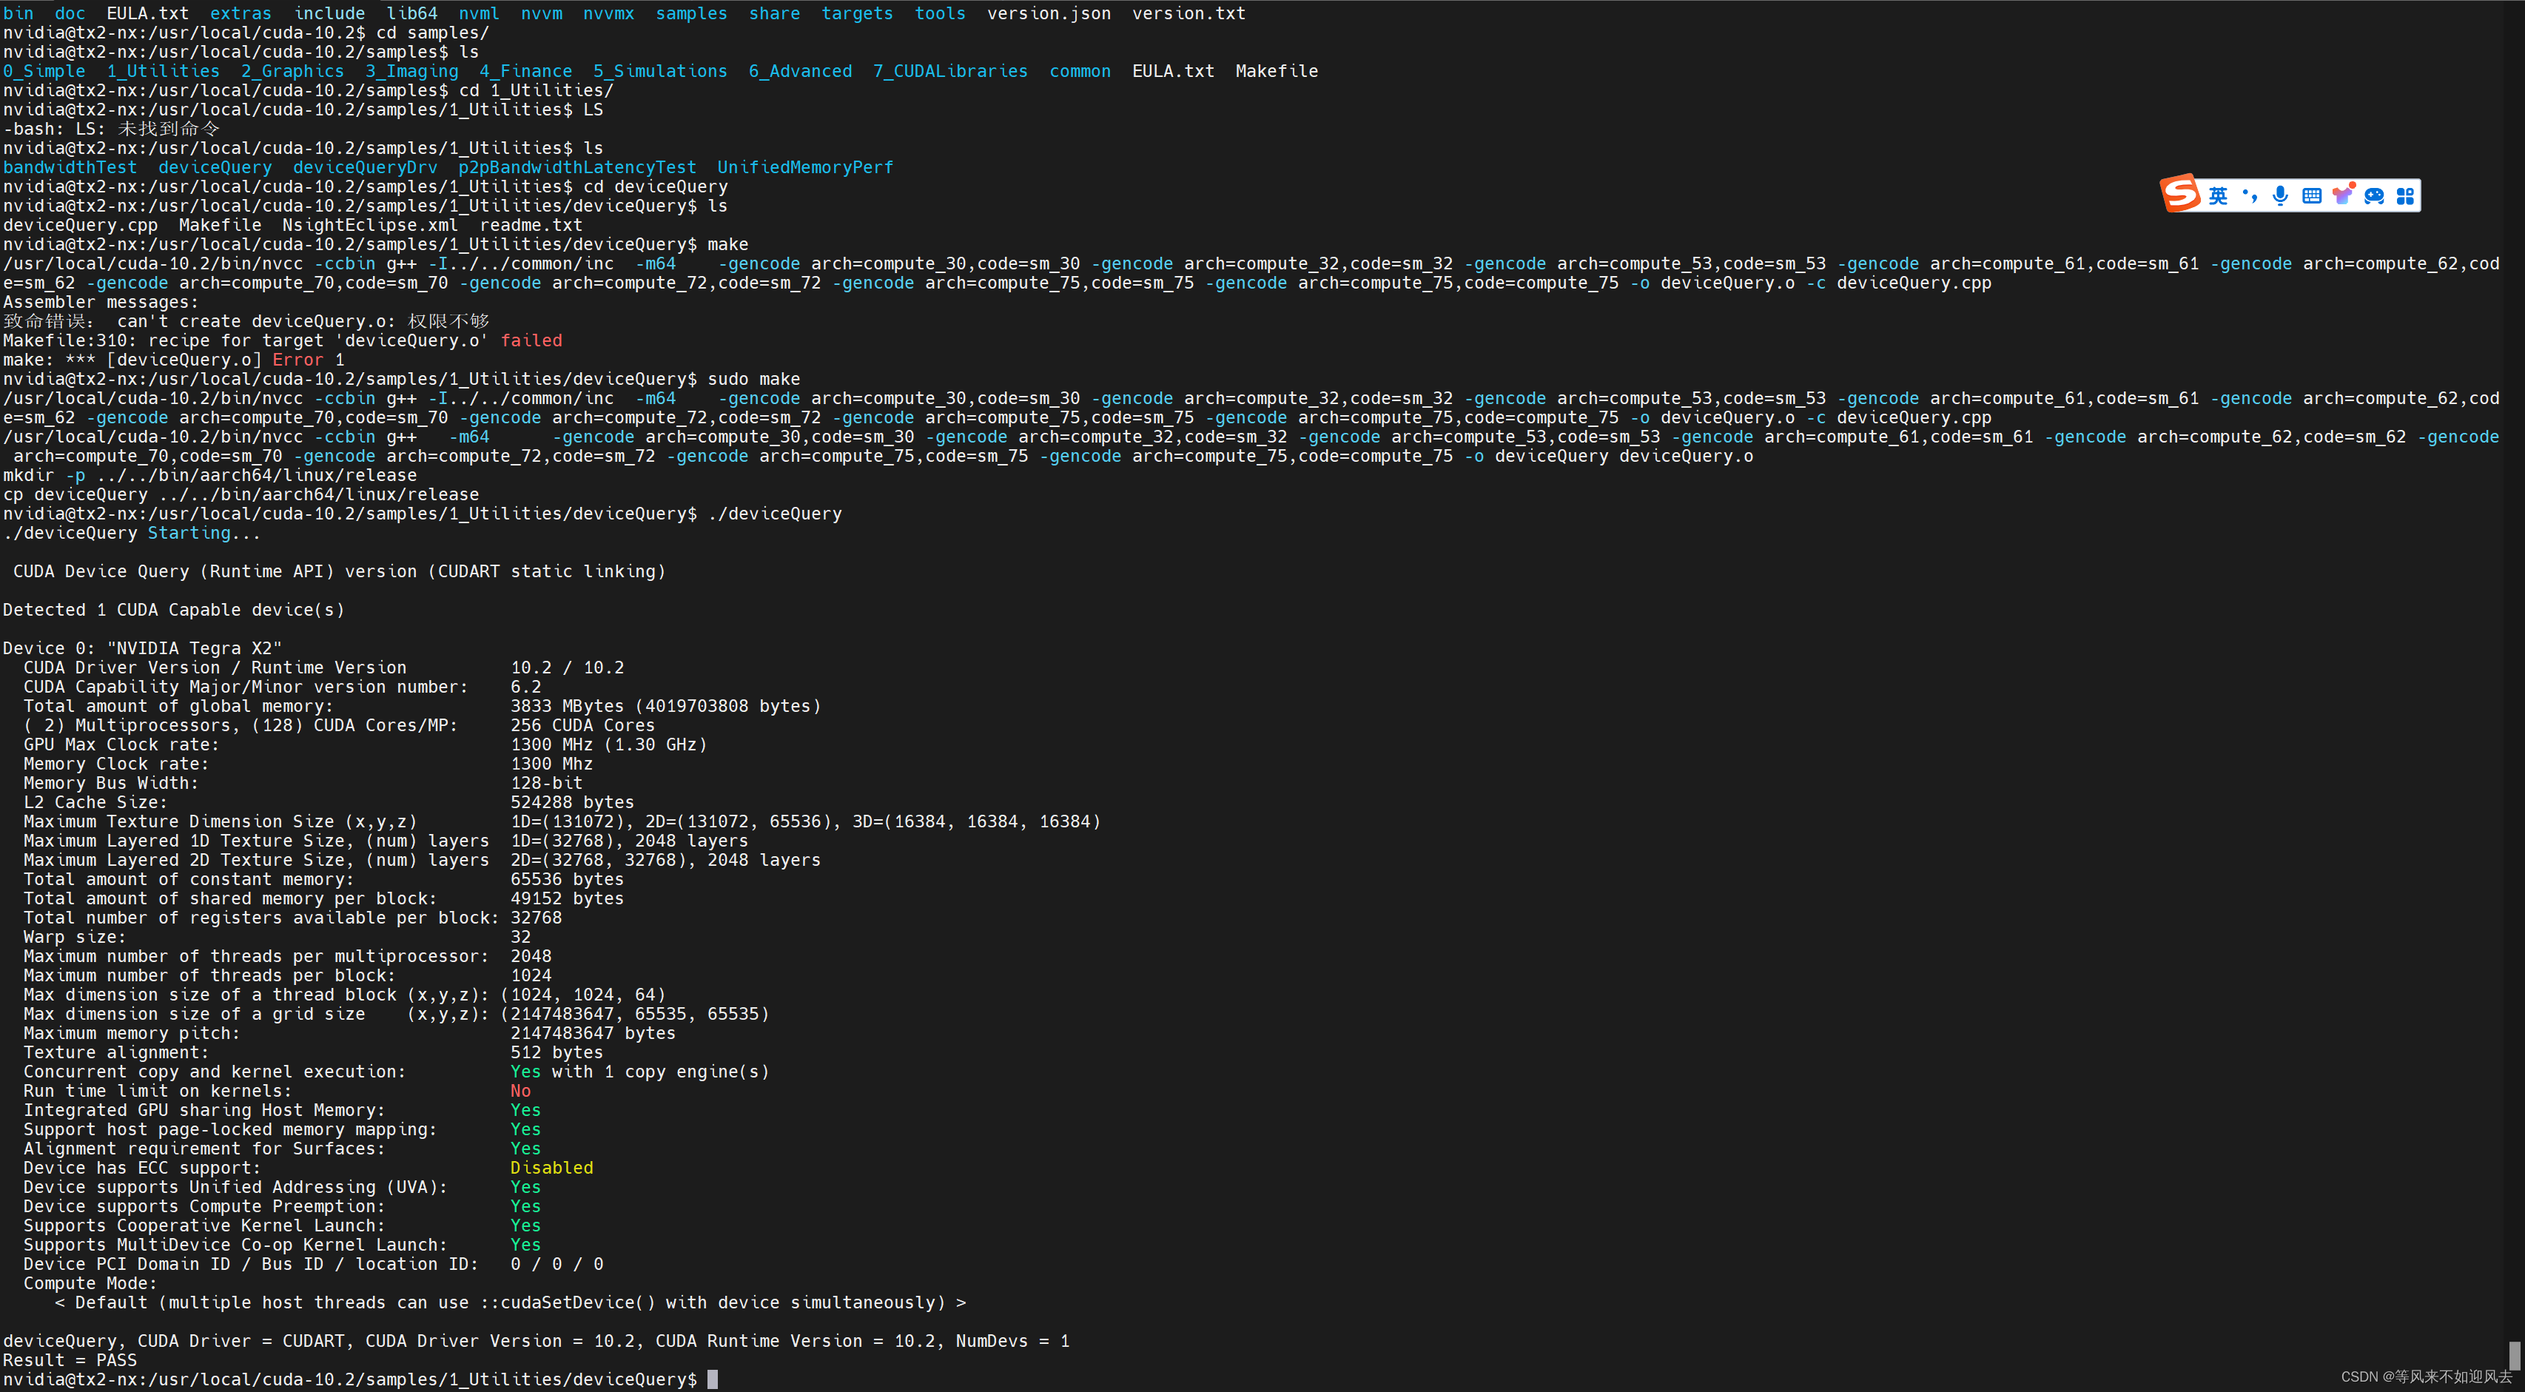Click 'UnifiedMemoryPerf' directory name

click(806, 168)
